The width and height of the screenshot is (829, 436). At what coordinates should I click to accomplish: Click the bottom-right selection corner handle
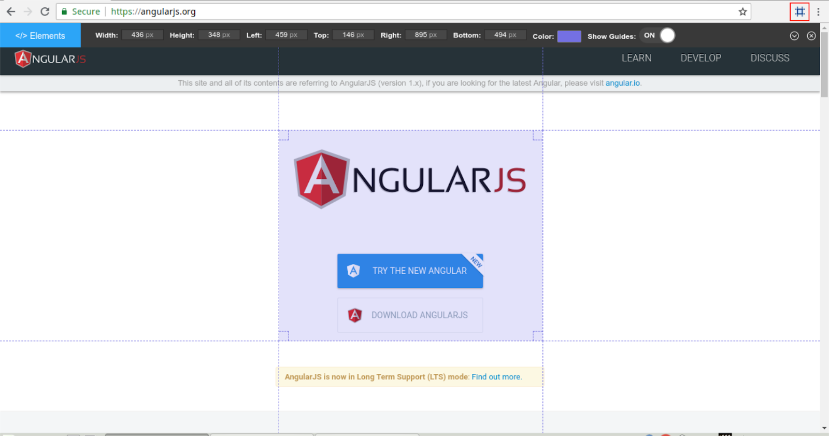coord(538,336)
